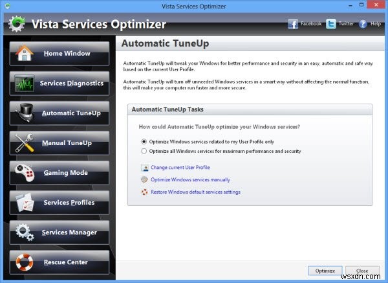
Task: Select Optimize all Windows services for maximum performance
Action: coord(144,151)
